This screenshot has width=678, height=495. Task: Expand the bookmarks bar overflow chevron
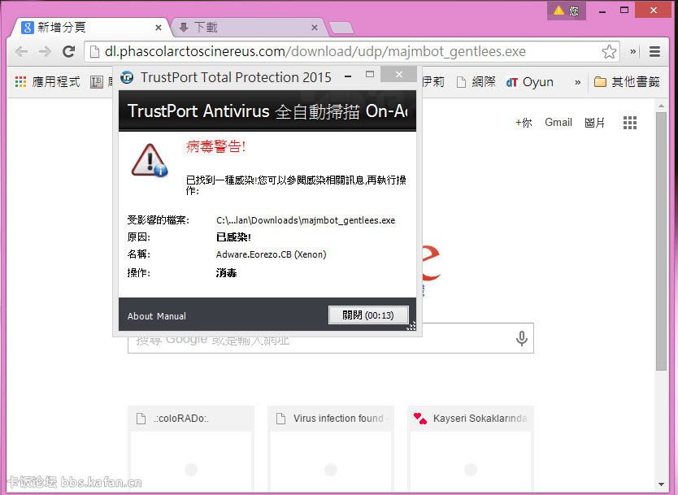(x=578, y=82)
